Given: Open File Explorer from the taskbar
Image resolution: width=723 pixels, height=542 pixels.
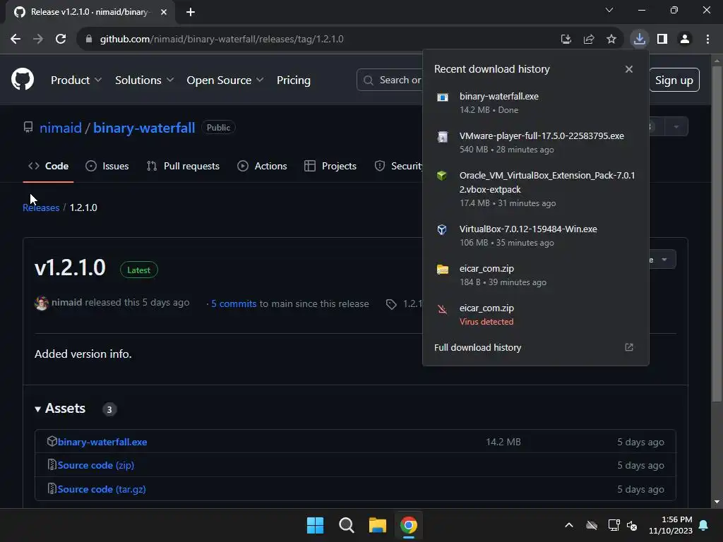Looking at the screenshot, I should (x=378, y=525).
